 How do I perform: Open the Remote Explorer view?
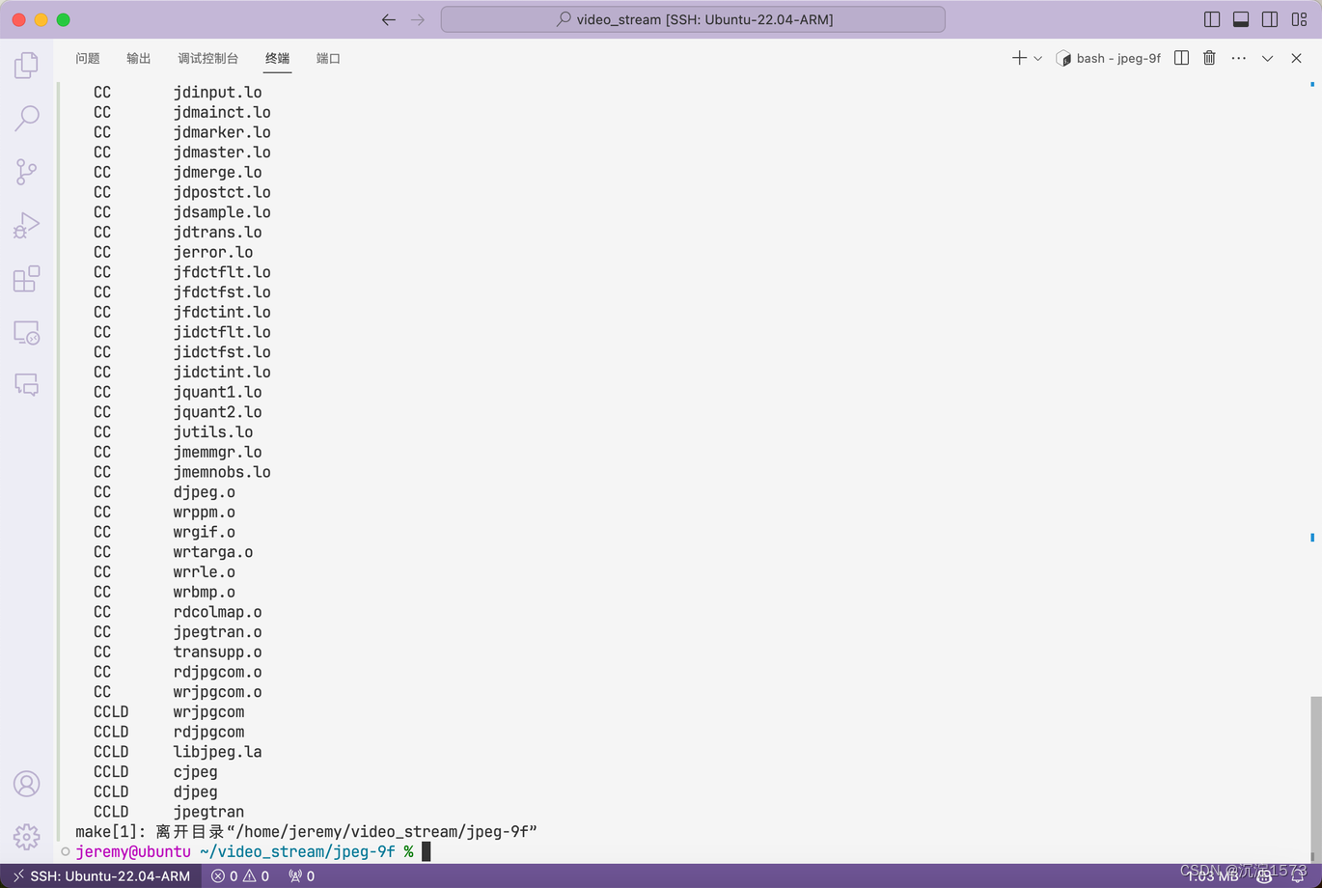point(26,333)
